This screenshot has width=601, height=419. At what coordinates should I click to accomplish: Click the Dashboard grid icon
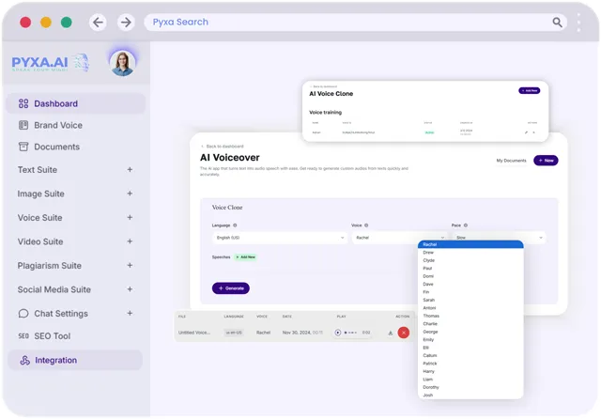click(23, 103)
